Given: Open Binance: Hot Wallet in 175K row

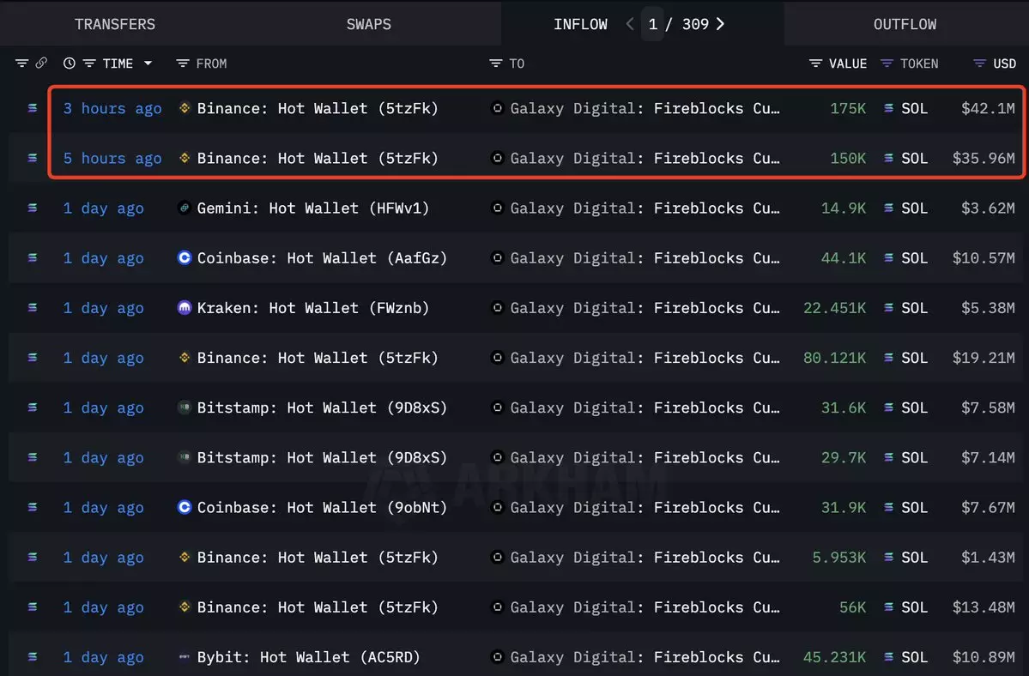Looking at the screenshot, I should (318, 108).
